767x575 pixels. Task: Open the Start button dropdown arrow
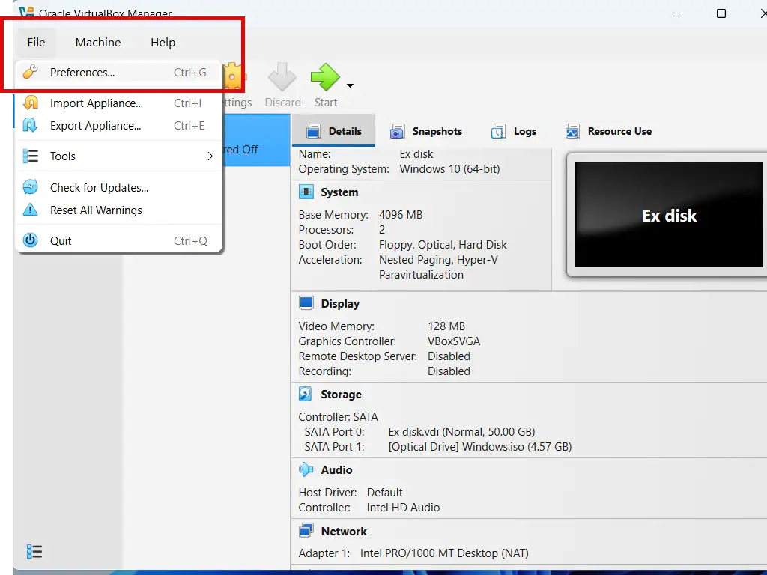pos(350,85)
